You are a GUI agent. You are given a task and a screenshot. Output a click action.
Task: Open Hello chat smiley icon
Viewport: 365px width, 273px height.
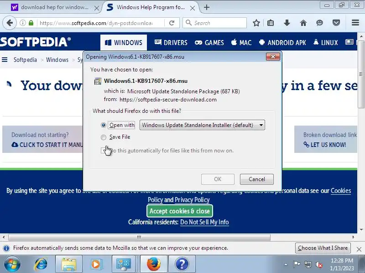(x=320, y=23)
